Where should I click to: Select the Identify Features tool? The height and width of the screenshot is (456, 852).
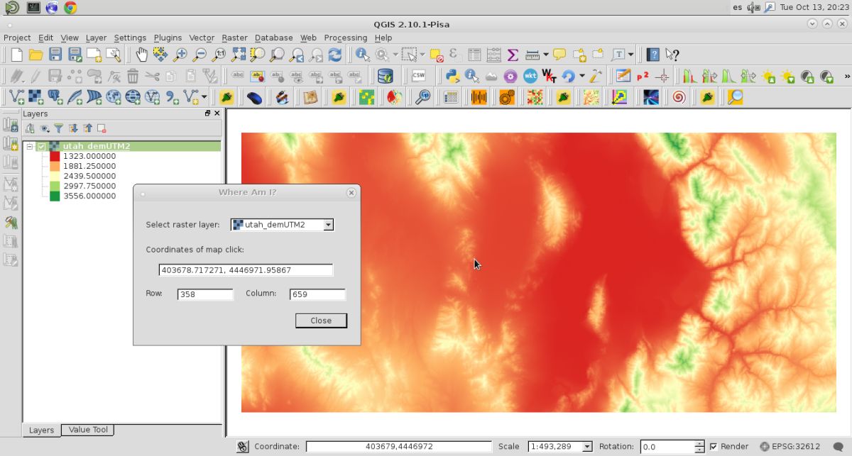point(363,55)
